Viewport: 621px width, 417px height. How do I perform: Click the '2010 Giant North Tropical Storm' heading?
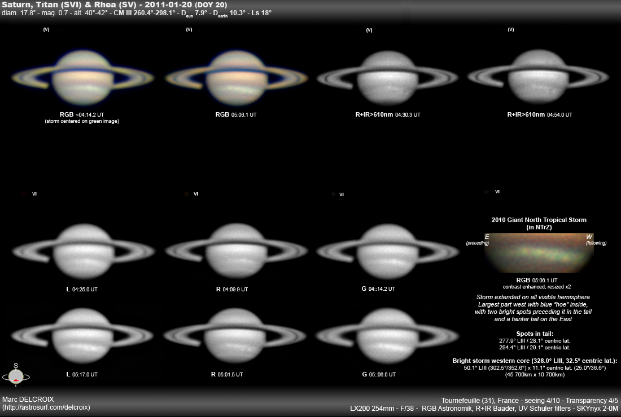(539, 220)
